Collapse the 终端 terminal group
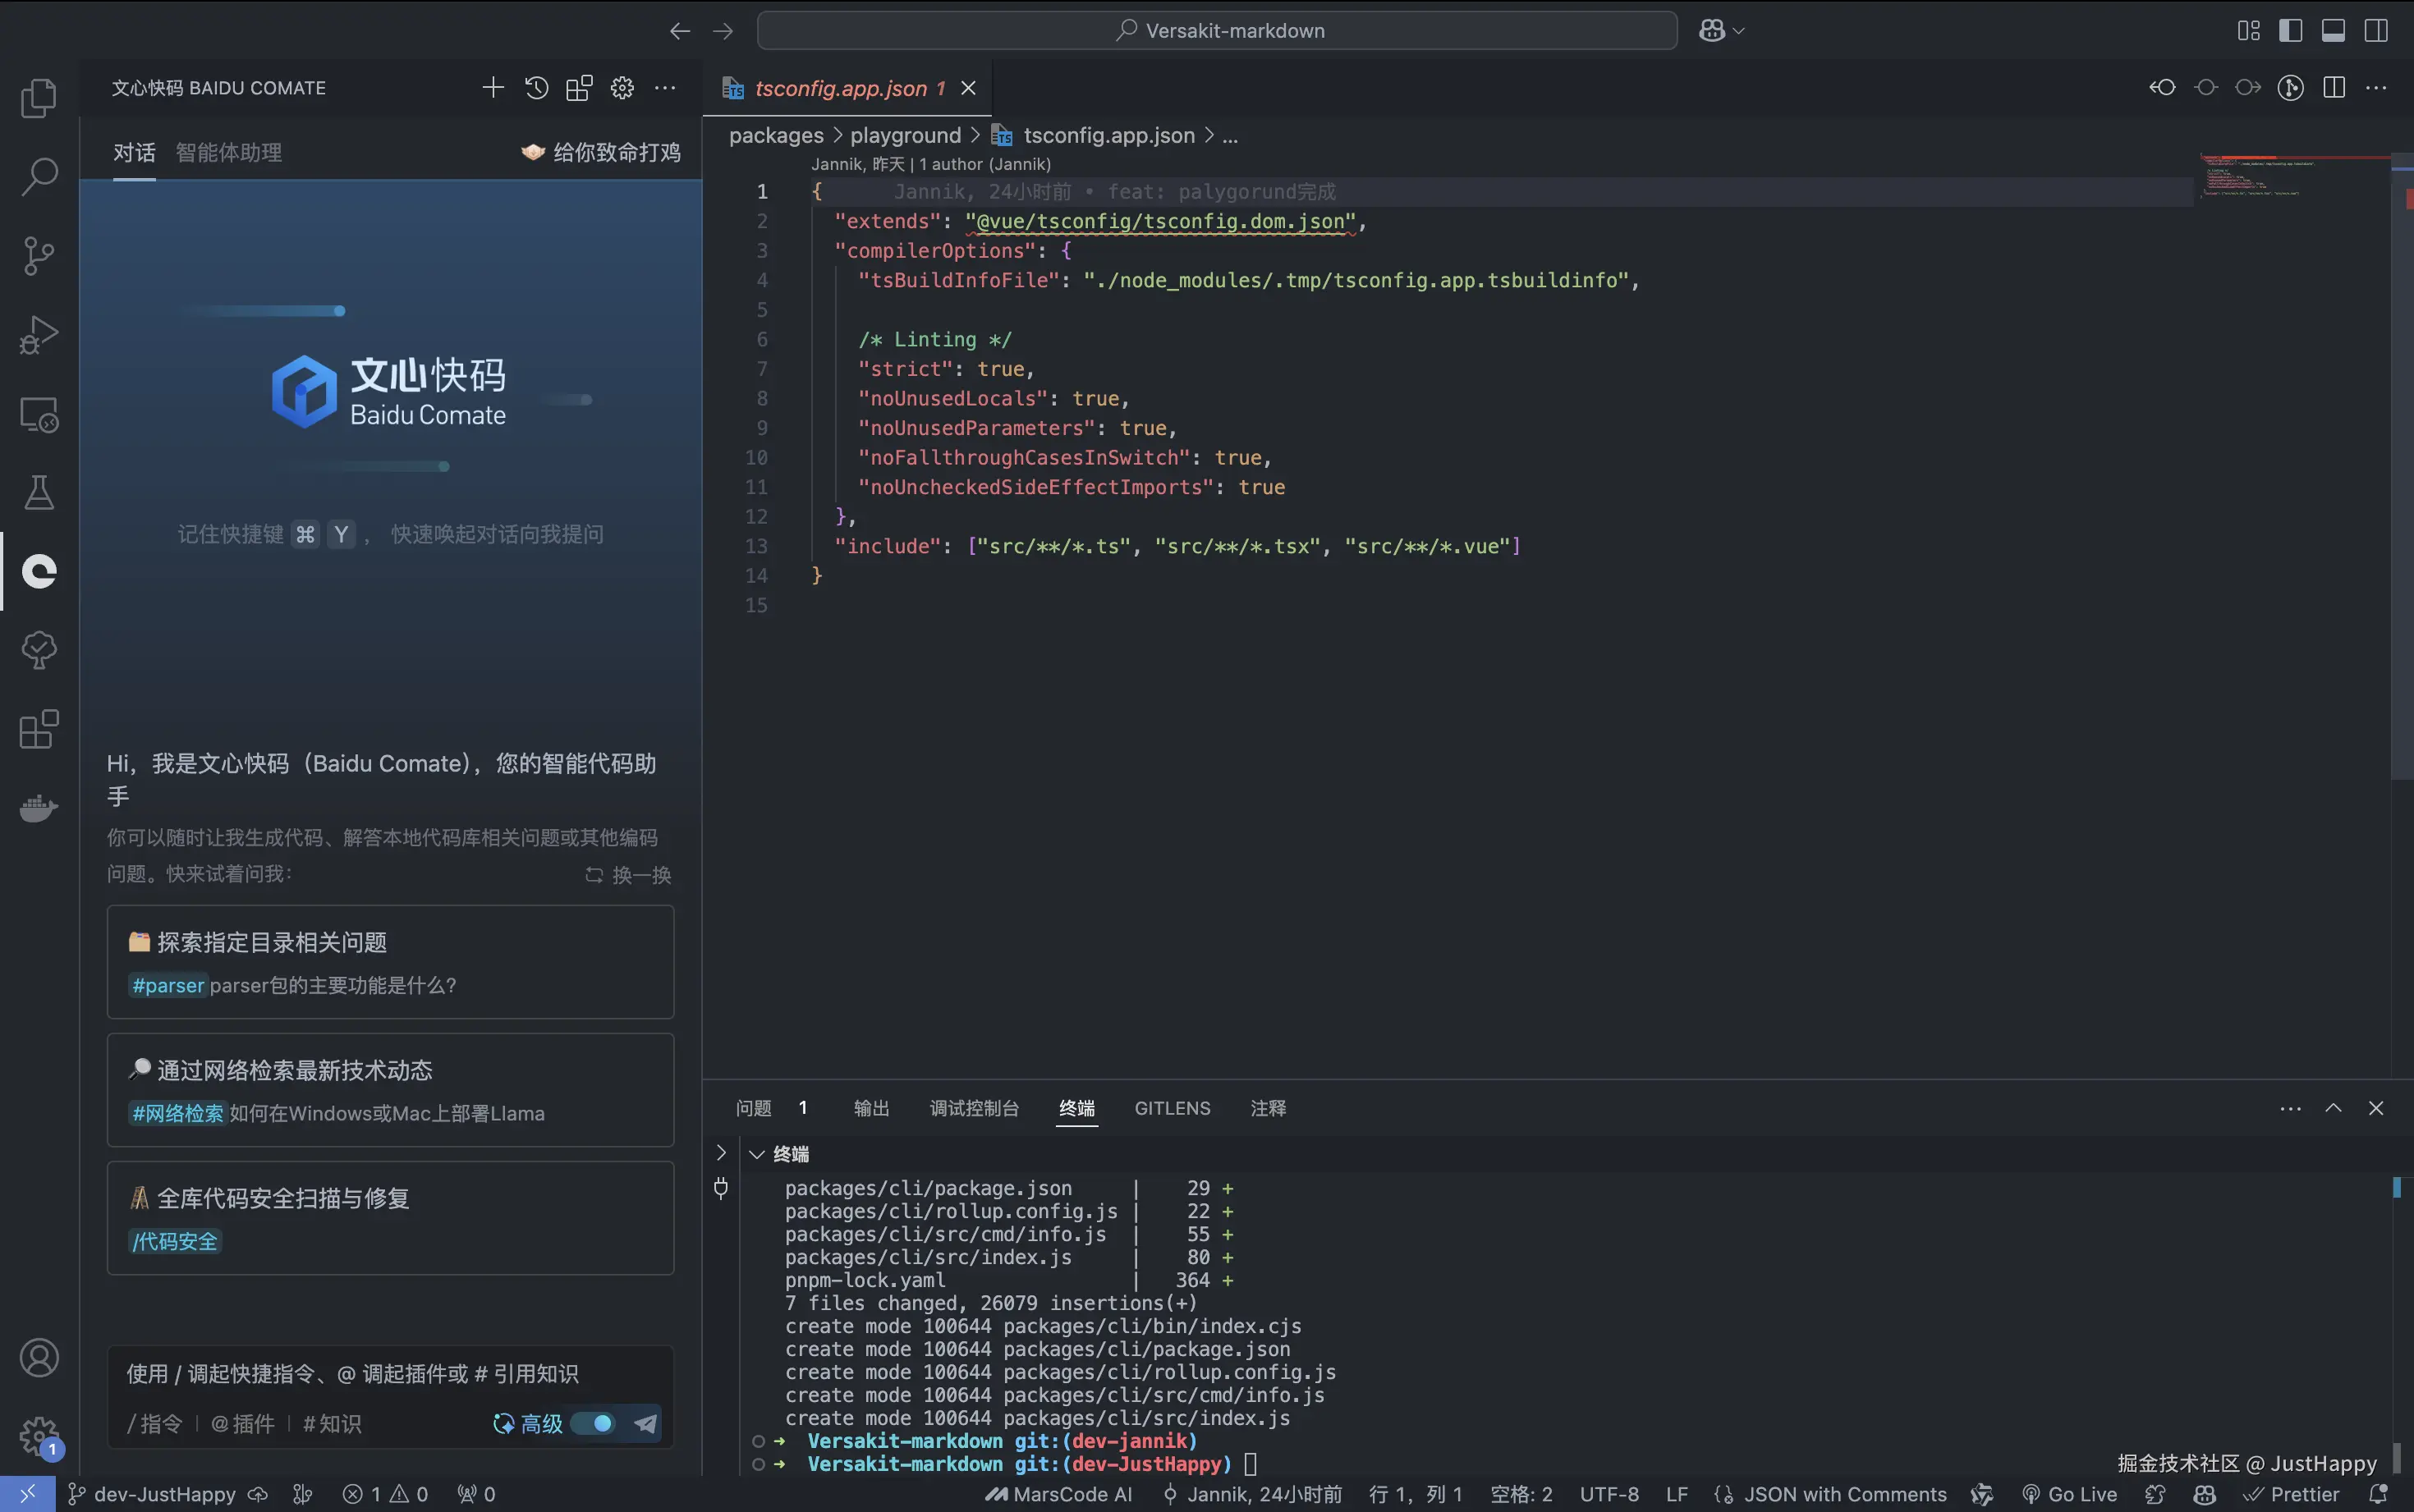The image size is (2414, 1512). pos(757,1154)
